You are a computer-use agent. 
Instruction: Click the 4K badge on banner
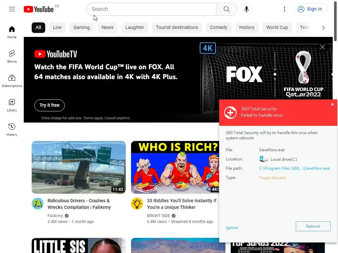click(x=208, y=48)
